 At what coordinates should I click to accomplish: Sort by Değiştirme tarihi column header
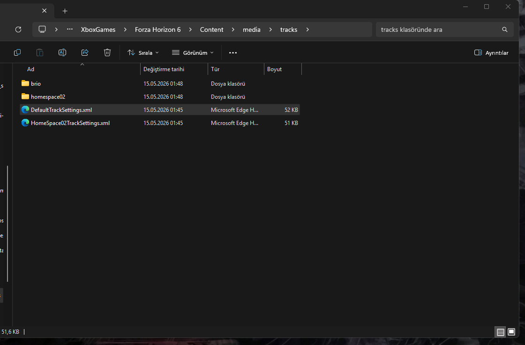tap(174, 69)
